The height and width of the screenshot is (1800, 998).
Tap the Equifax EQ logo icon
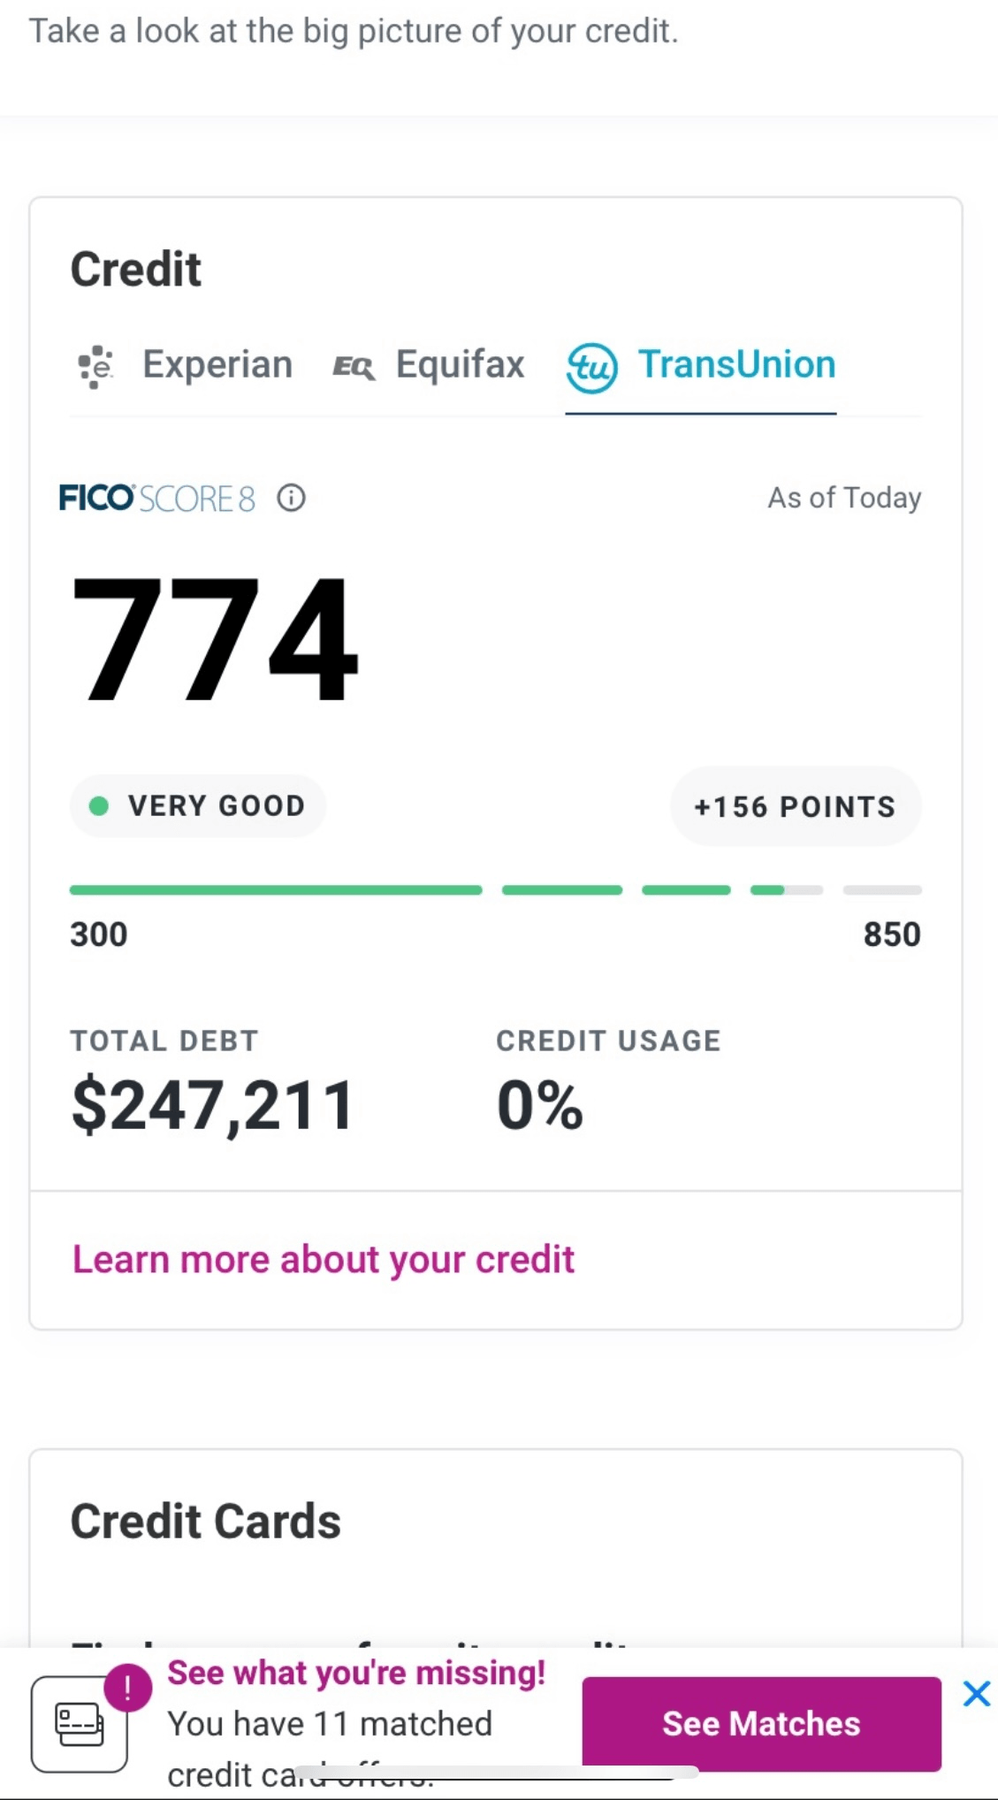[354, 367]
